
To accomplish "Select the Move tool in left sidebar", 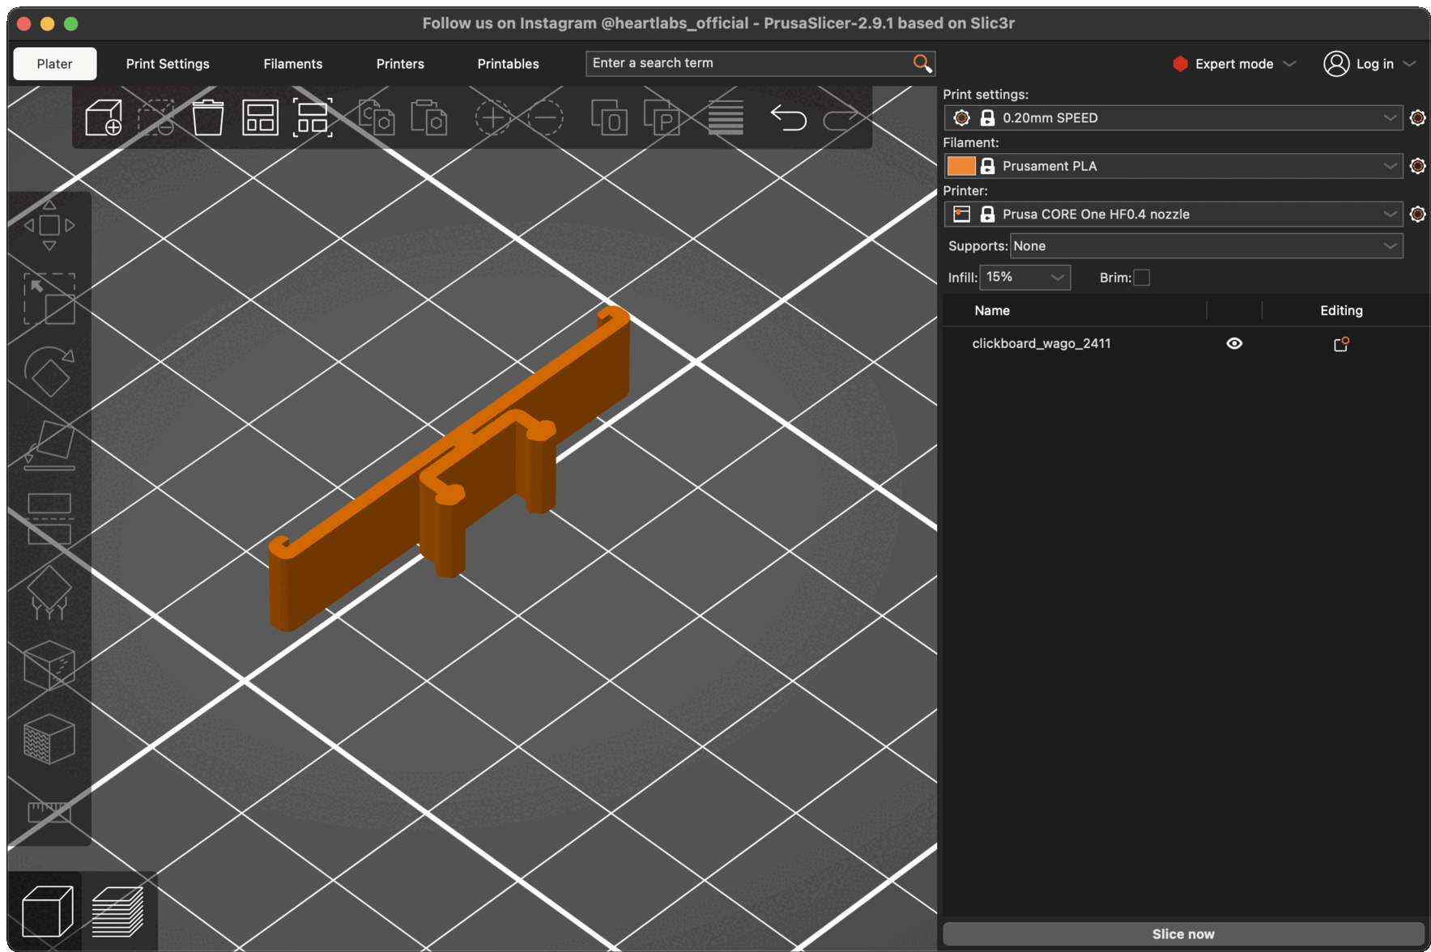I will pyautogui.click(x=49, y=226).
